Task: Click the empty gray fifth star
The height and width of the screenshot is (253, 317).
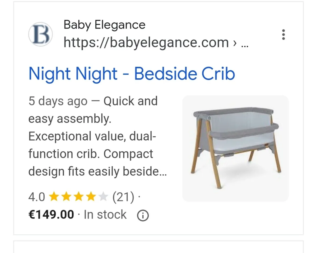Action: click(103, 197)
